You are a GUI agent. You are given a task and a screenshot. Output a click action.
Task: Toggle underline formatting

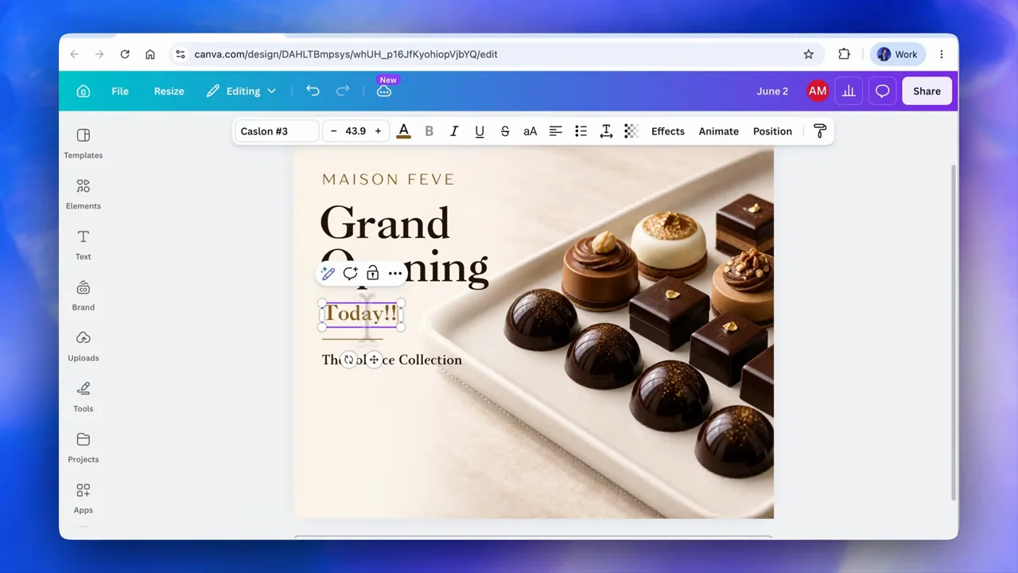pos(480,131)
